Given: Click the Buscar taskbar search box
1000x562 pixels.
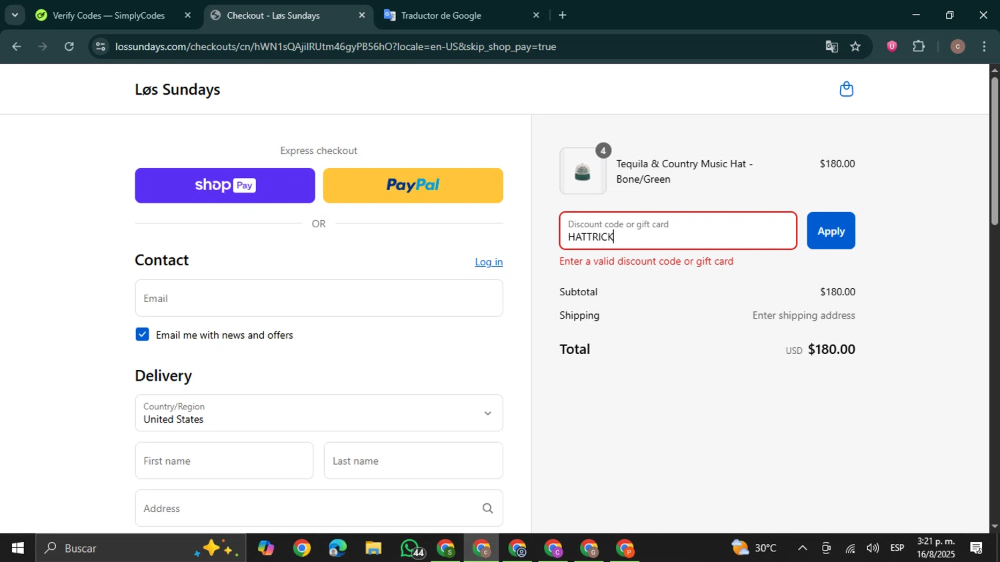Looking at the screenshot, I should point(141,548).
